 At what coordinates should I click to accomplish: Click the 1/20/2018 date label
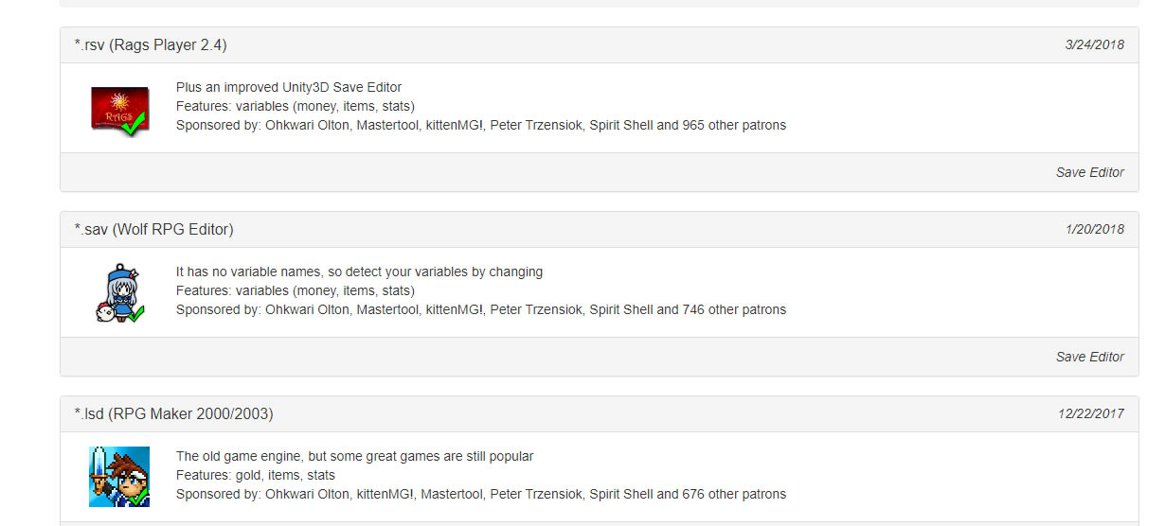point(1094,229)
